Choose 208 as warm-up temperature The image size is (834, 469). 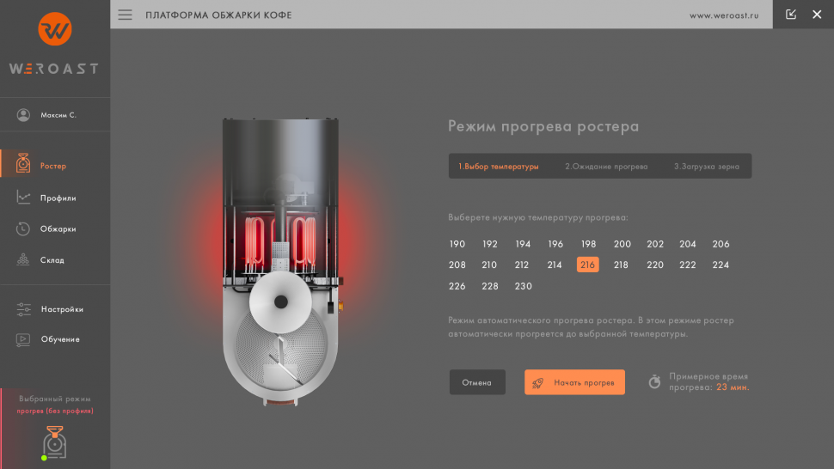click(457, 265)
